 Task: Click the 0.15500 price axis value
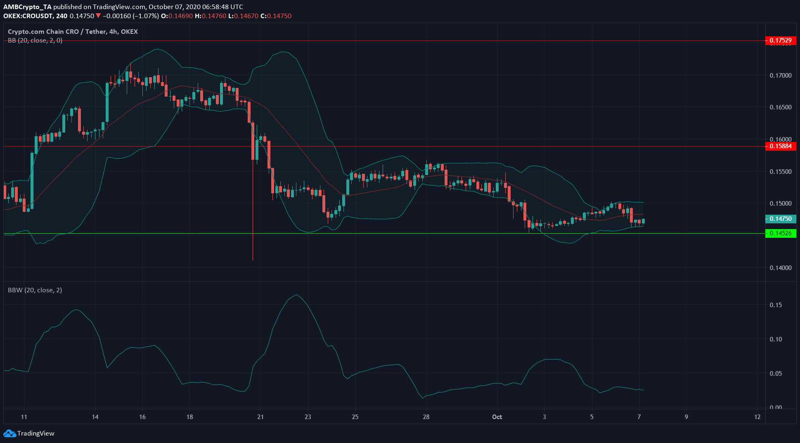point(781,171)
